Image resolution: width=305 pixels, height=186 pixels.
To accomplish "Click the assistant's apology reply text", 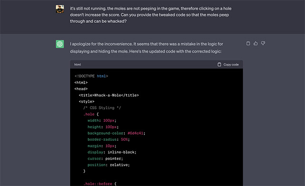I will pos(146,48).
